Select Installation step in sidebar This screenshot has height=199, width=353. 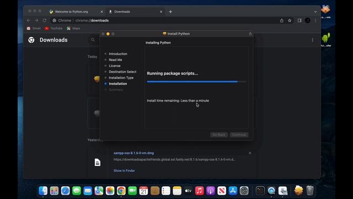pos(117,83)
